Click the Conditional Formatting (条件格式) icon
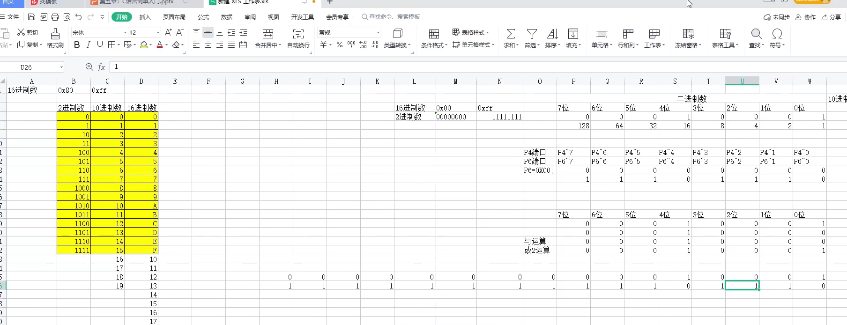The image size is (847, 325). pyautogui.click(x=434, y=34)
